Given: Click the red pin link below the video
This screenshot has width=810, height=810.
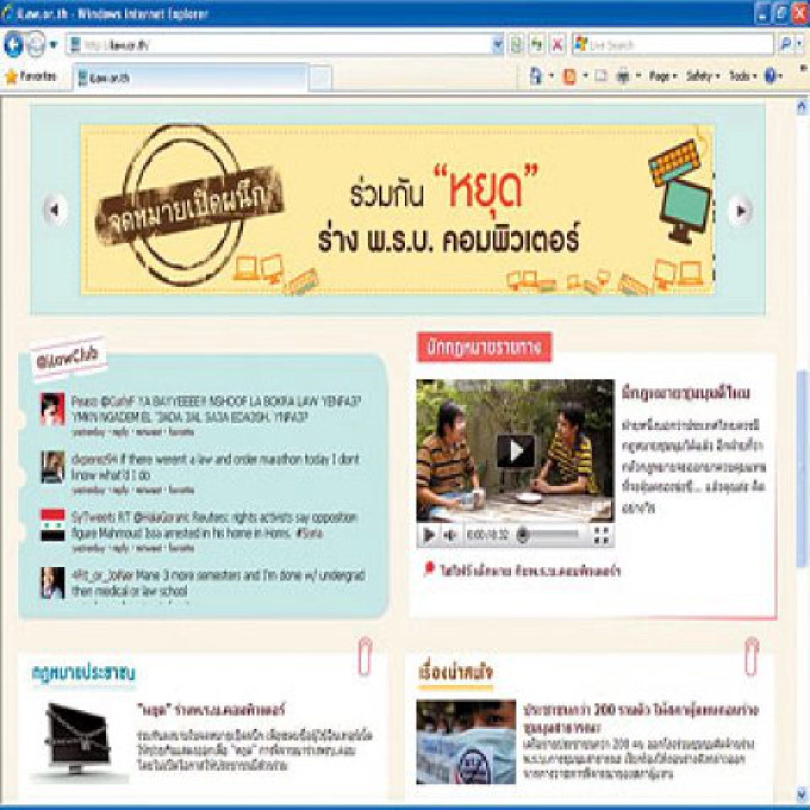Looking at the screenshot, I should [x=522, y=570].
